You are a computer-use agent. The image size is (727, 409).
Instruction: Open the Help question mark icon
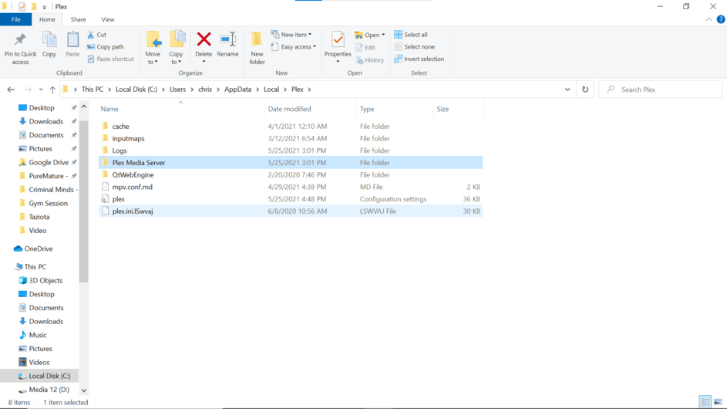point(721,19)
